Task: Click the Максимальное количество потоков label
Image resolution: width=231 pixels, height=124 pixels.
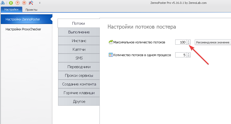Action: 139,42
